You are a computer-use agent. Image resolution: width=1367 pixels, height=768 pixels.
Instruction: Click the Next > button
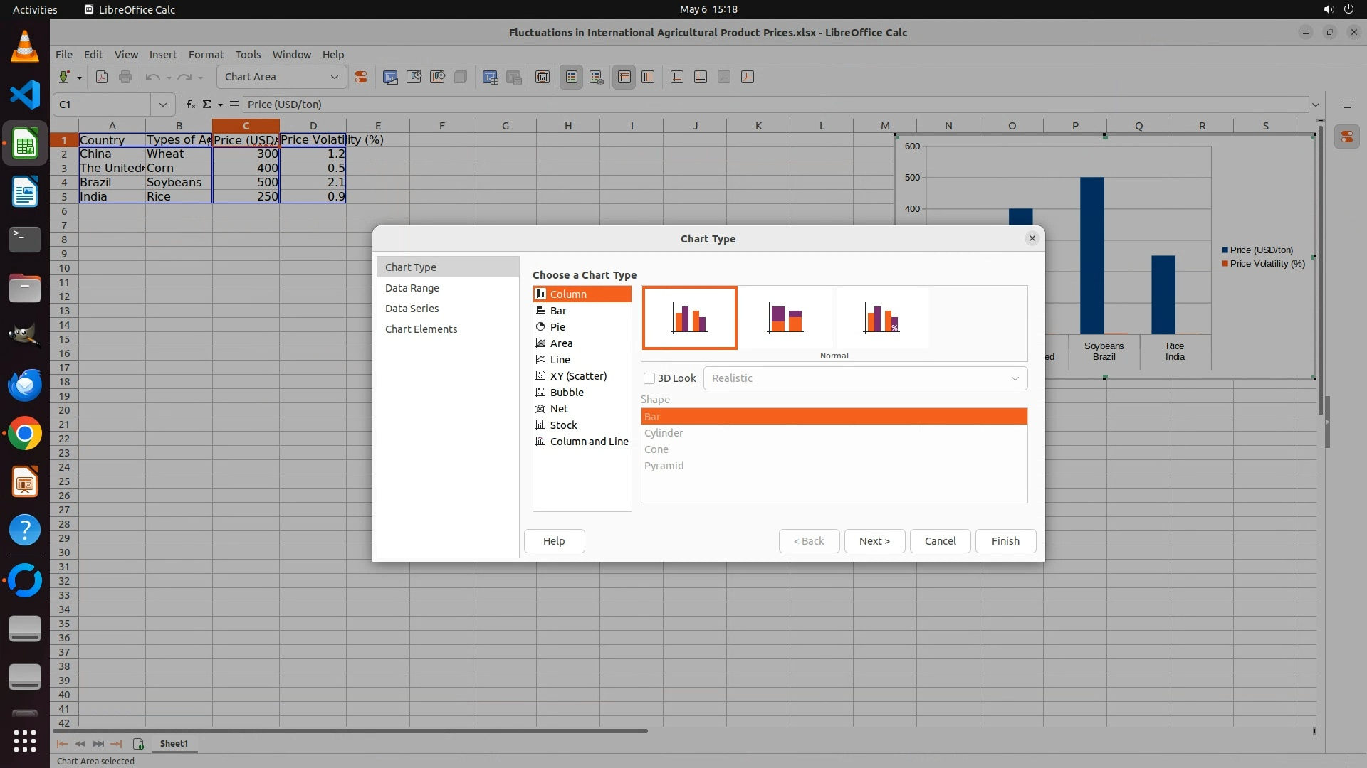874,541
